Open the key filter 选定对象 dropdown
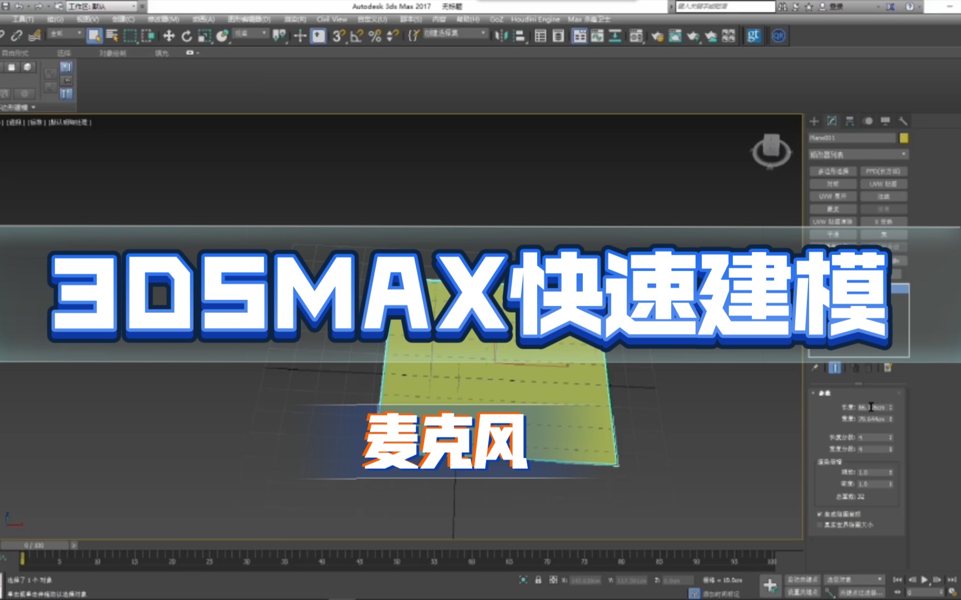Image resolution: width=961 pixels, height=600 pixels. 854,579
